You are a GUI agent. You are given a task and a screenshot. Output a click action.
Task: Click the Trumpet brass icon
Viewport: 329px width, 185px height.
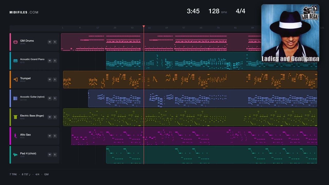(15, 79)
